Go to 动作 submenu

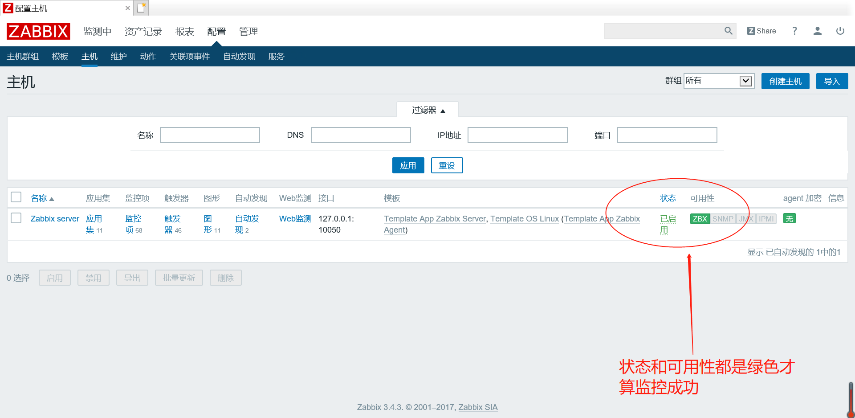point(148,57)
